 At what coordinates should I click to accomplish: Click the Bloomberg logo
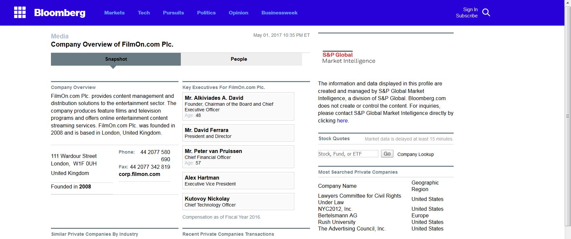point(59,13)
